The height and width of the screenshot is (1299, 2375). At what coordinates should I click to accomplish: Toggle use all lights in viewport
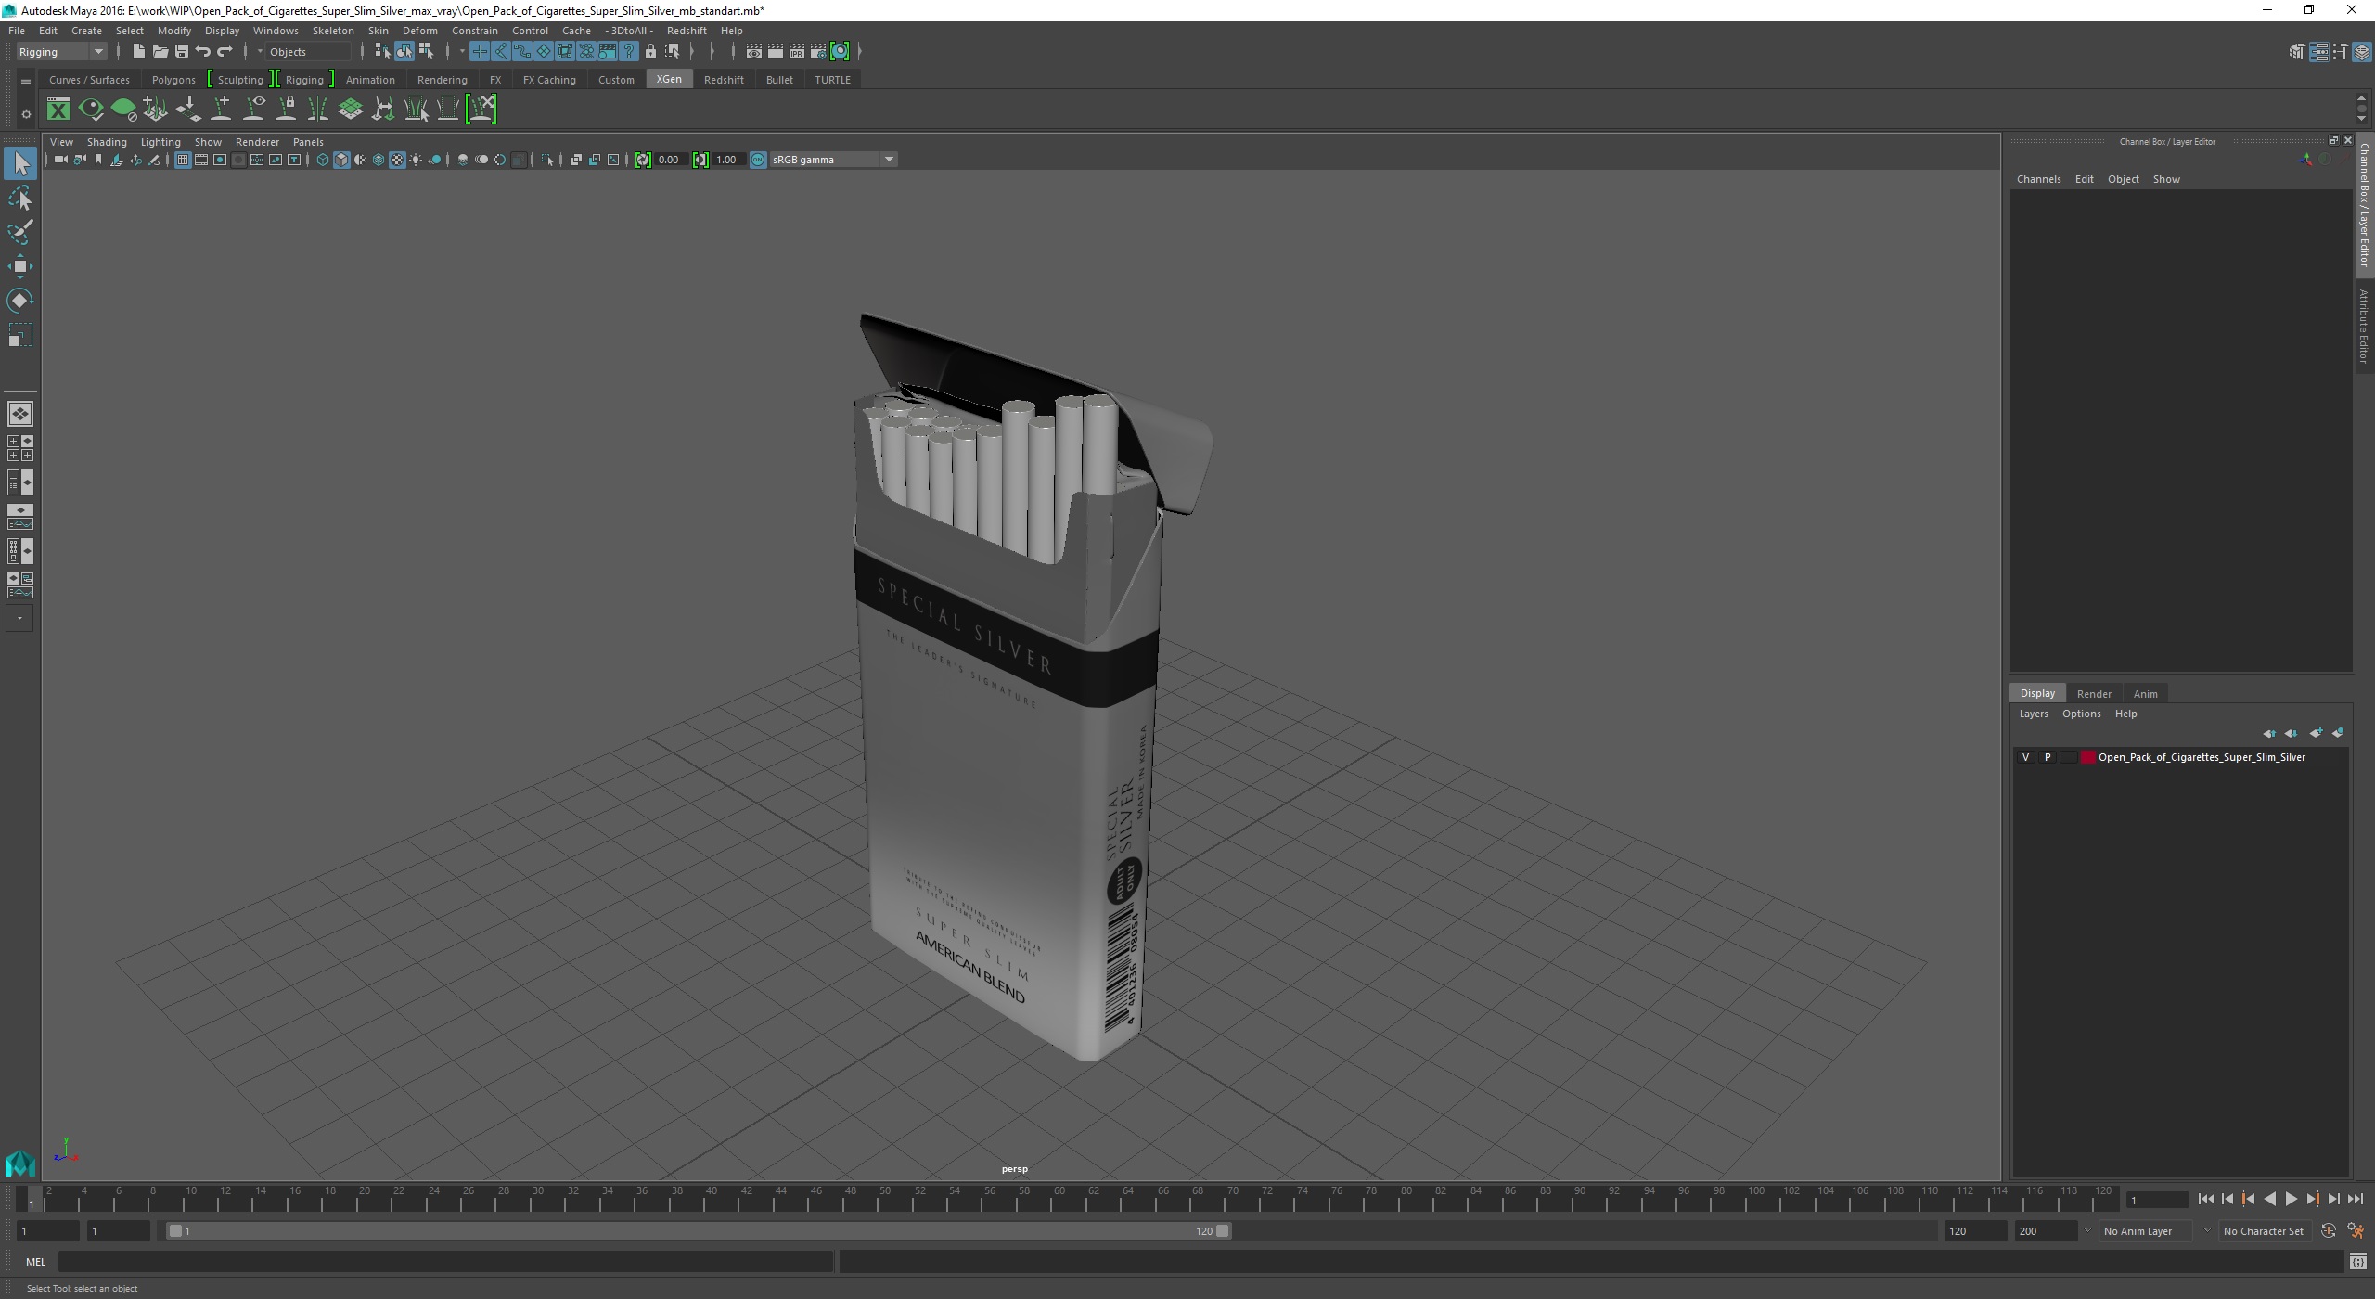pyautogui.click(x=416, y=160)
